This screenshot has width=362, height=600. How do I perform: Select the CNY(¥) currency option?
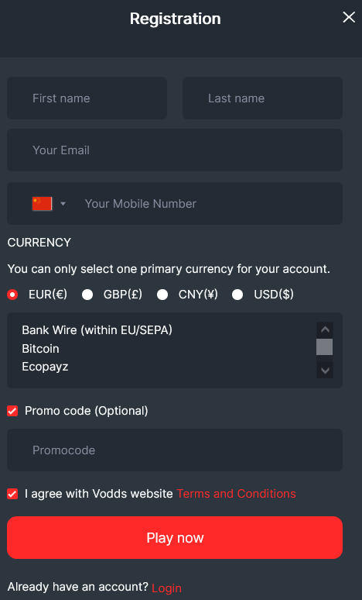[x=162, y=295]
